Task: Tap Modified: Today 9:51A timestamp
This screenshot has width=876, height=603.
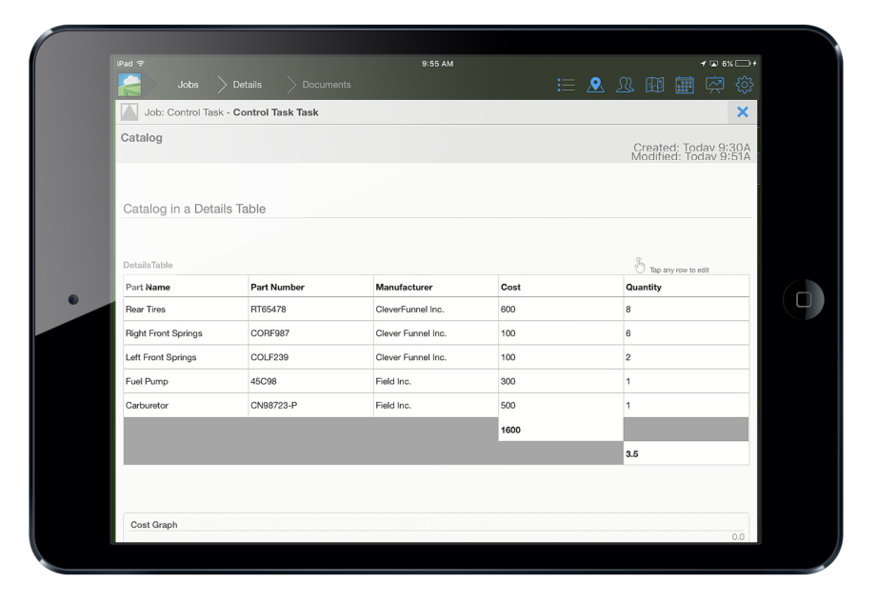Action: pos(690,157)
